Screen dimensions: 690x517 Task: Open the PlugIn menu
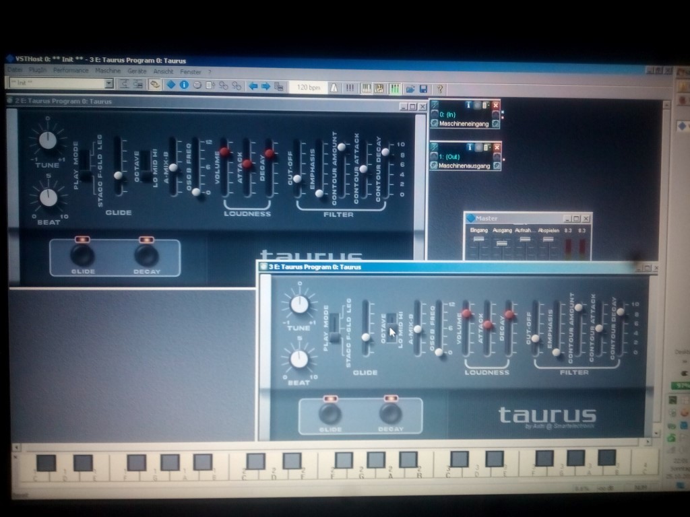[x=38, y=70]
